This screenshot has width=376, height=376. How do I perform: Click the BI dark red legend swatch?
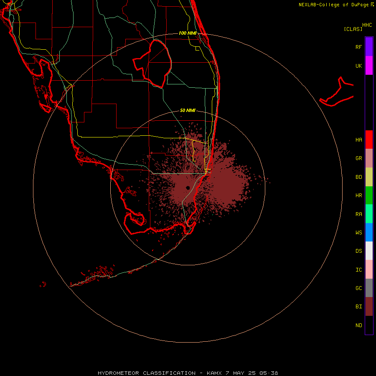click(x=369, y=307)
